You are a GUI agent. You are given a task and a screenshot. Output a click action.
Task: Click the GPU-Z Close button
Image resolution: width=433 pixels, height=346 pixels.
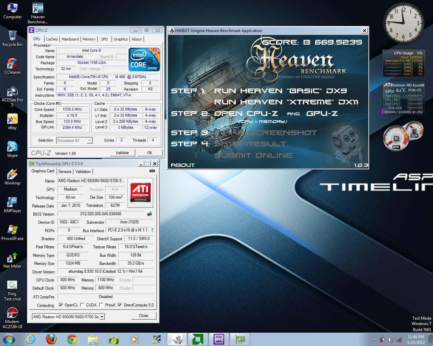tap(143, 316)
